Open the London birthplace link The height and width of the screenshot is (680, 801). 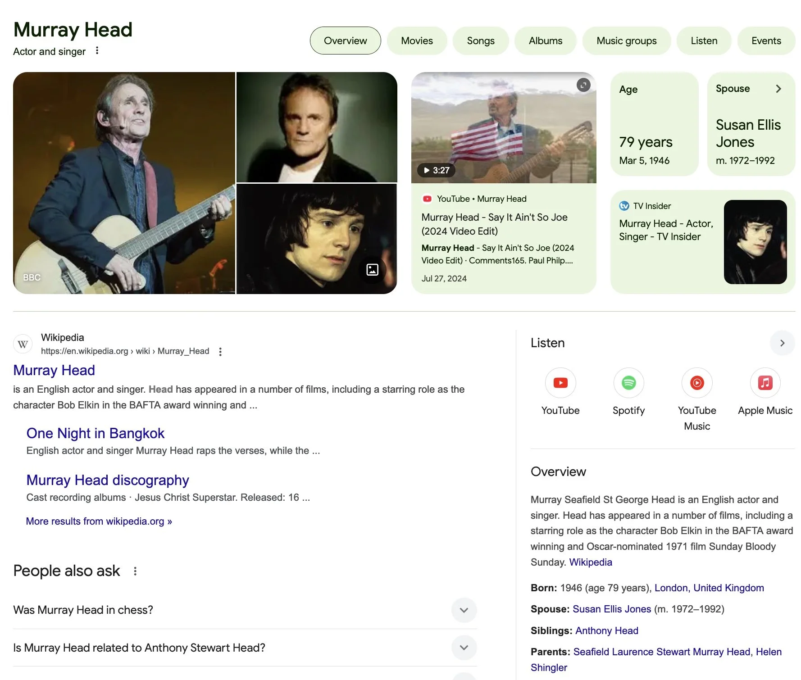pos(671,588)
